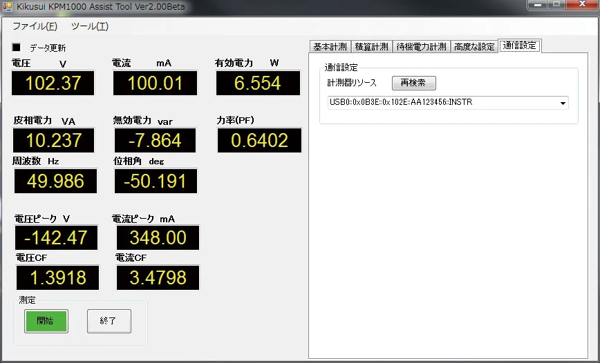Switch to the 待機電力計測 tab
The image size is (600, 363).
coord(421,47)
